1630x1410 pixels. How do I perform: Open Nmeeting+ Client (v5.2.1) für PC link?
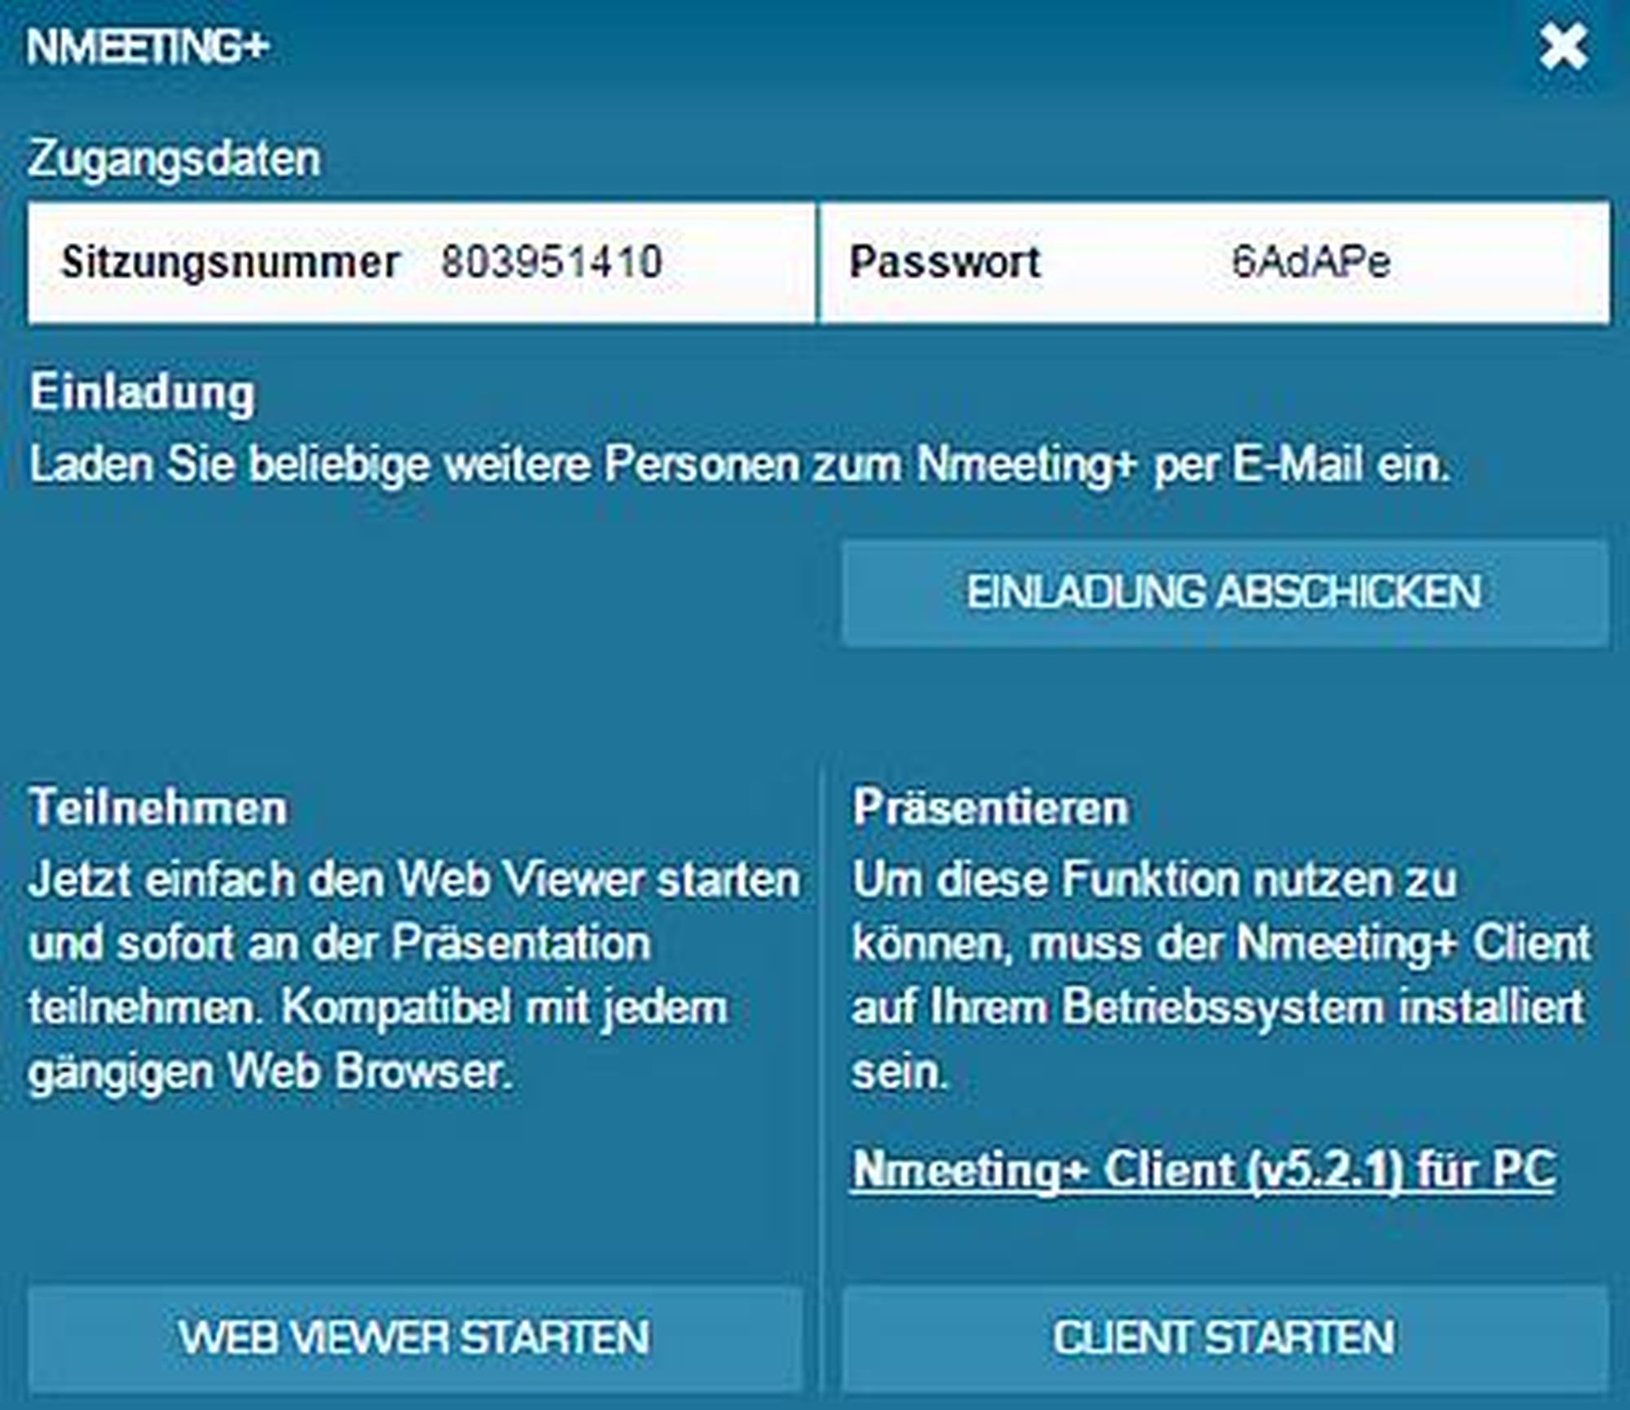pyautogui.click(x=1203, y=1170)
